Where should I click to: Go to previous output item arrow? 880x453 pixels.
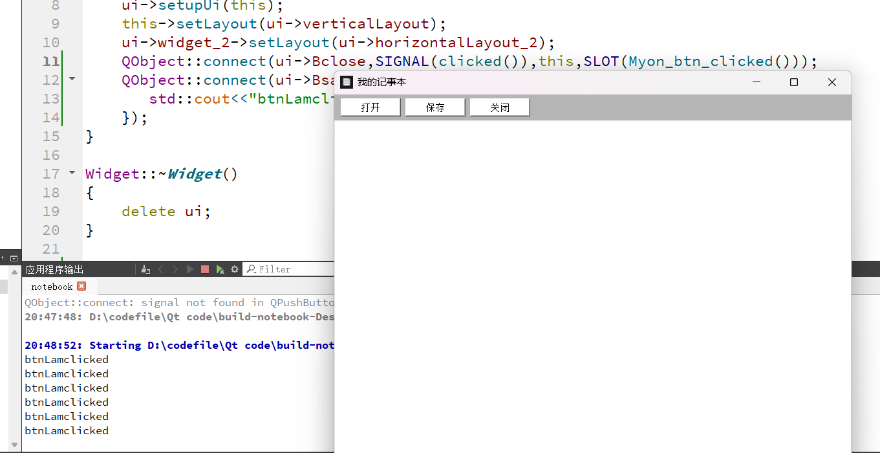click(161, 269)
